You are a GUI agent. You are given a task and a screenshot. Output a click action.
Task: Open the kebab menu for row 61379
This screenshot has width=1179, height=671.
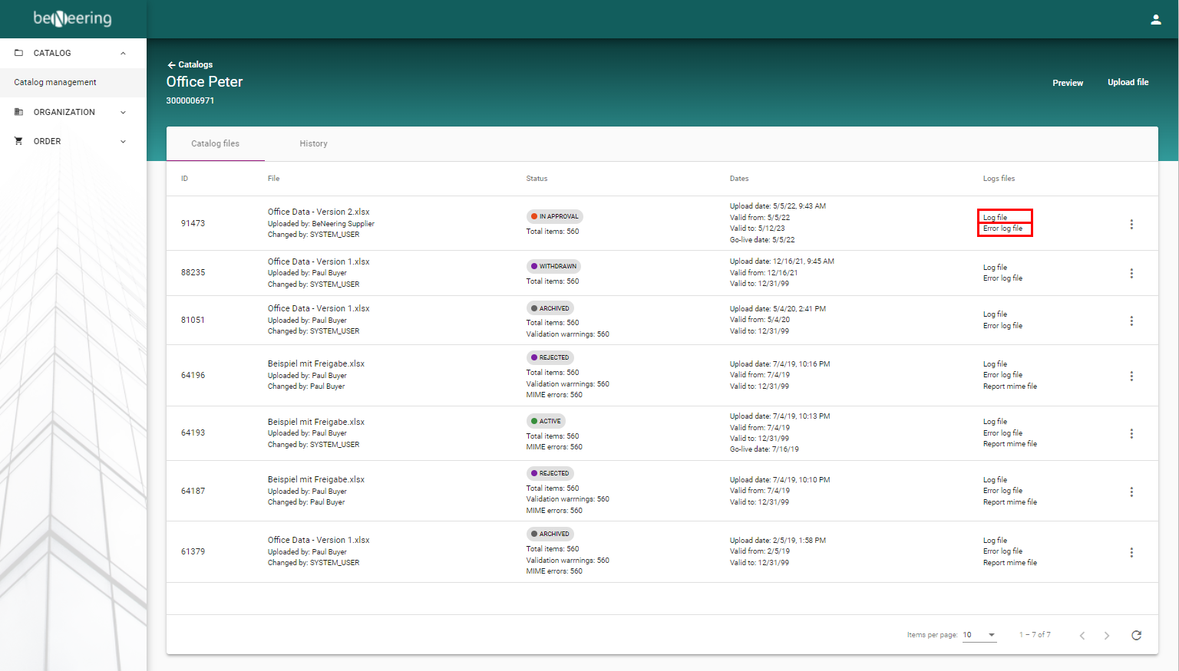[1131, 551]
